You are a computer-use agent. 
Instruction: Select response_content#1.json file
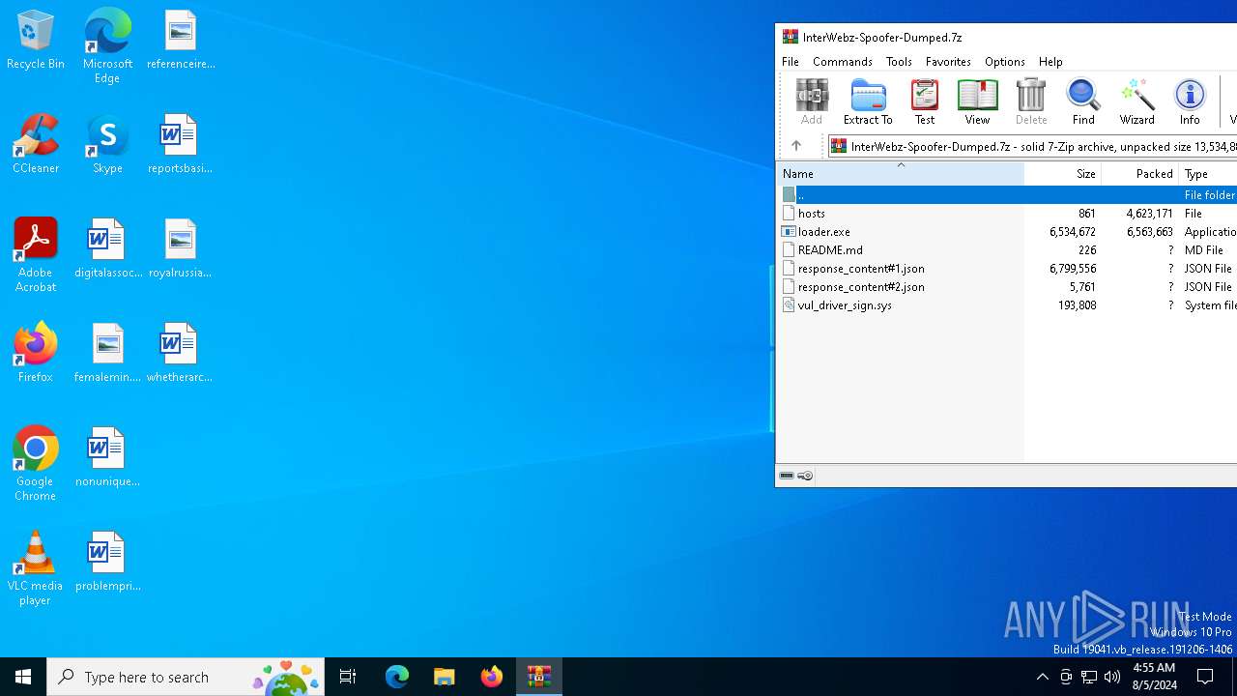click(1008, 268)
